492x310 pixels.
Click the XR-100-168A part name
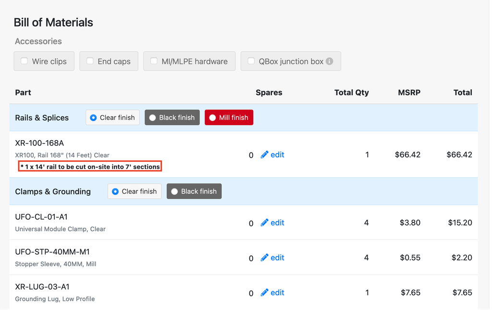(x=39, y=143)
